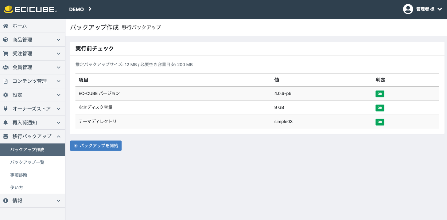Screen dimensions: 447x220
Task: Expand the 受注管理 chevron
Action: tap(59, 54)
